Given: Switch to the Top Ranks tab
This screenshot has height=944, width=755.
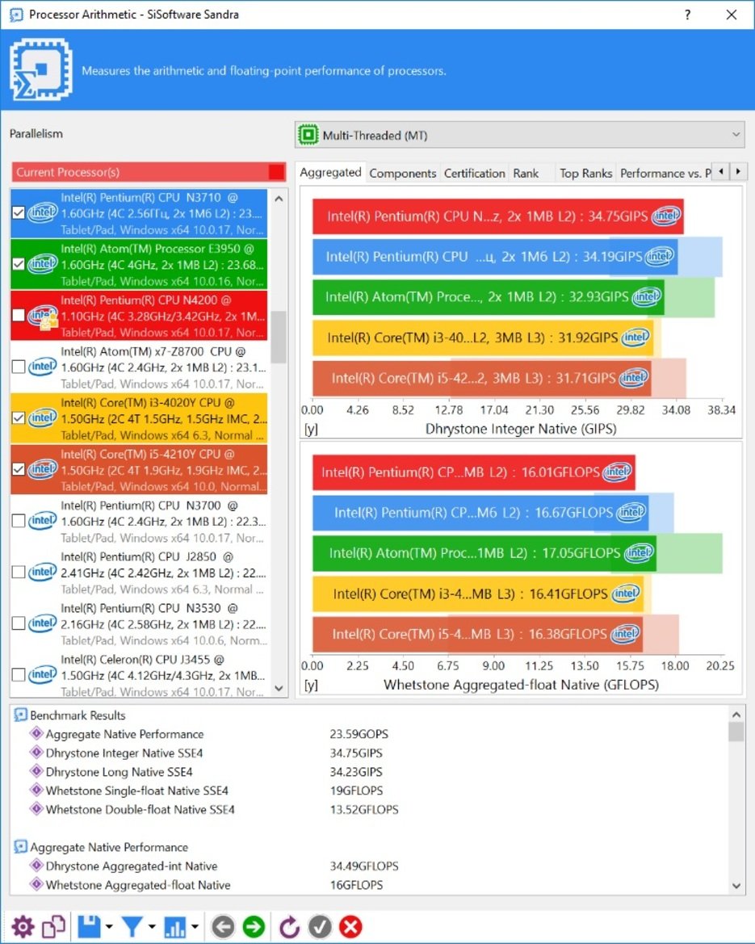Looking at the screenshot, I should tap(585, 174).
